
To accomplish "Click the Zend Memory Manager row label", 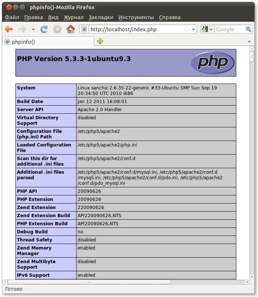I will (x=34, y=251).
